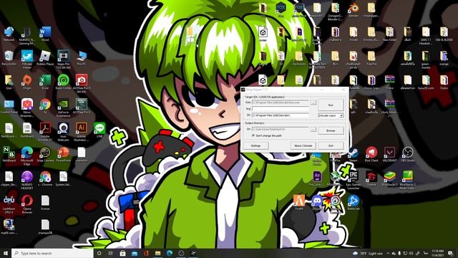Open the Riot Client shortcut
The width and height of the screenshot is (458, 258).
pyautogui.click(x=371, y=155)
